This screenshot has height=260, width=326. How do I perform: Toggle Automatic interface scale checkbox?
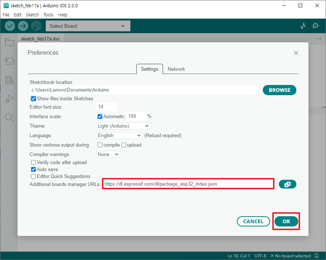coord(100,116)
